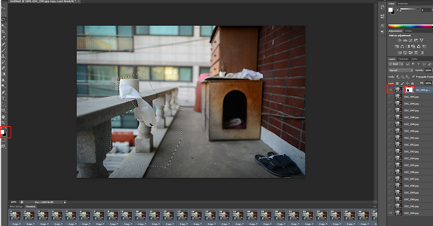The height and width of the screenshot is (226, 433).
Task: Add a Brightness/Contrast adjustment
Action: coord(399,40)
